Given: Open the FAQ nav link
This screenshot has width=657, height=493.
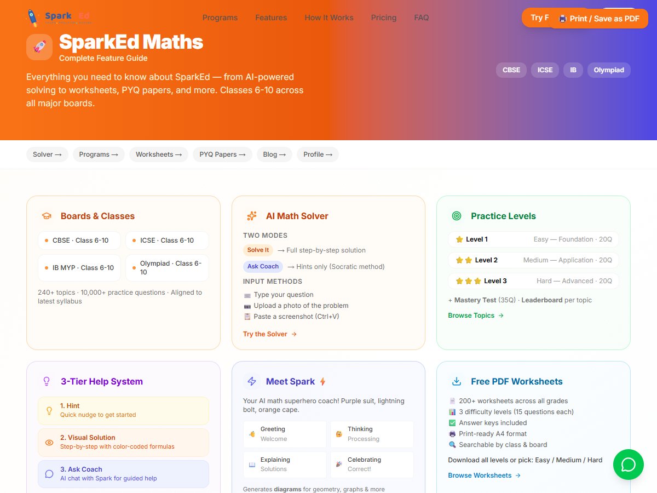Looking at the screenshot, I should point(422,18).
